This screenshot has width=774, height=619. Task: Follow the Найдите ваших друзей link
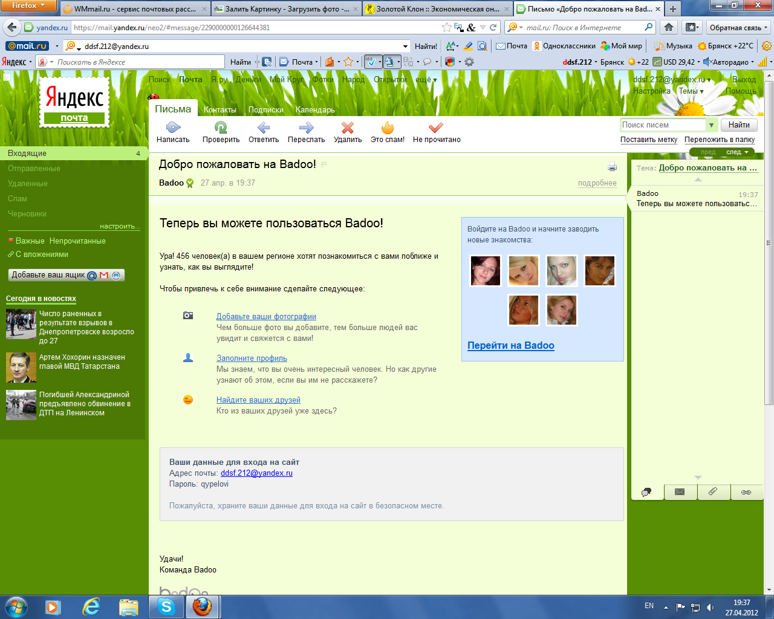[258, 400]
